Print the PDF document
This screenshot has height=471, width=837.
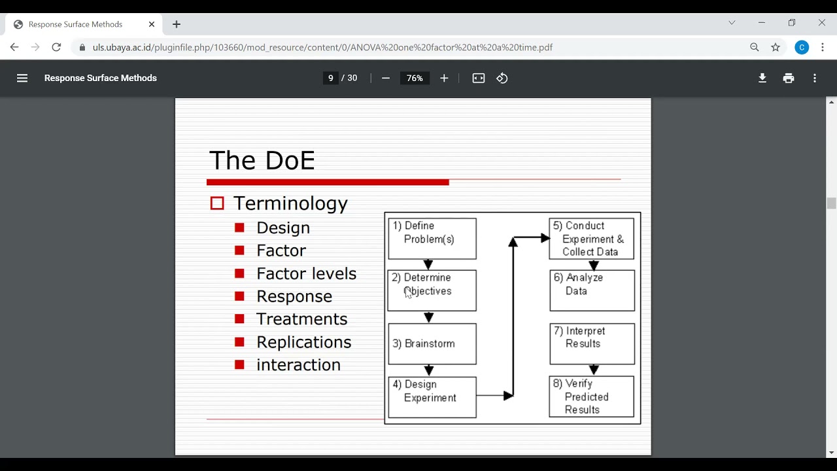789,78
